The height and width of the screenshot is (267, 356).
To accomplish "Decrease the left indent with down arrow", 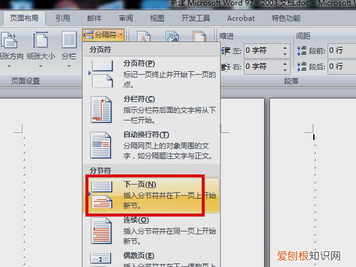I will (x=285, y=54).
